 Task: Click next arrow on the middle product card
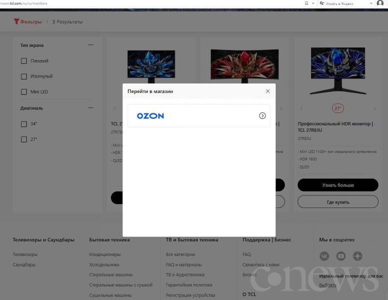[x=281, y=108]
